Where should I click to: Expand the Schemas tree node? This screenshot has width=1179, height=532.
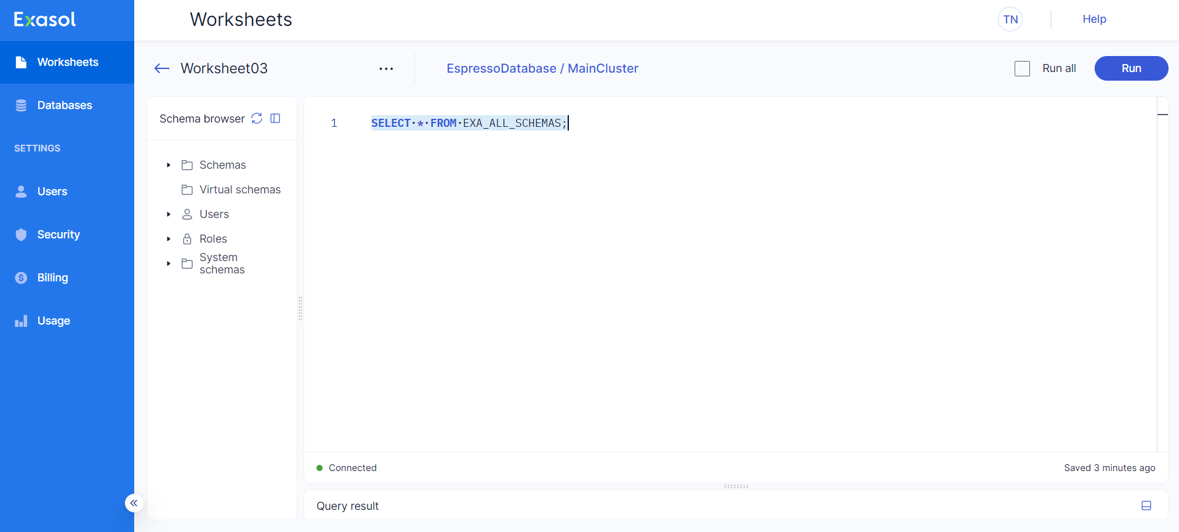pyautogui.click(x=169, y=165)
